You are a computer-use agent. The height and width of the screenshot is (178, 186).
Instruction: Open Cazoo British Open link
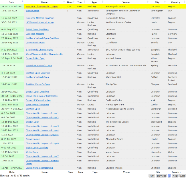[x=35, y=58]
